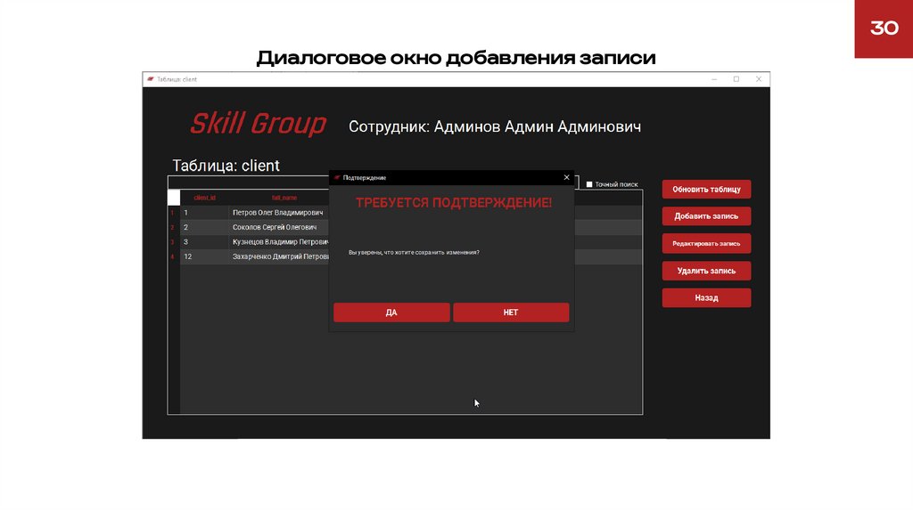Screen dimensions: 913x511
Task: Click Таблица: client heading
Action: point(226,166)
